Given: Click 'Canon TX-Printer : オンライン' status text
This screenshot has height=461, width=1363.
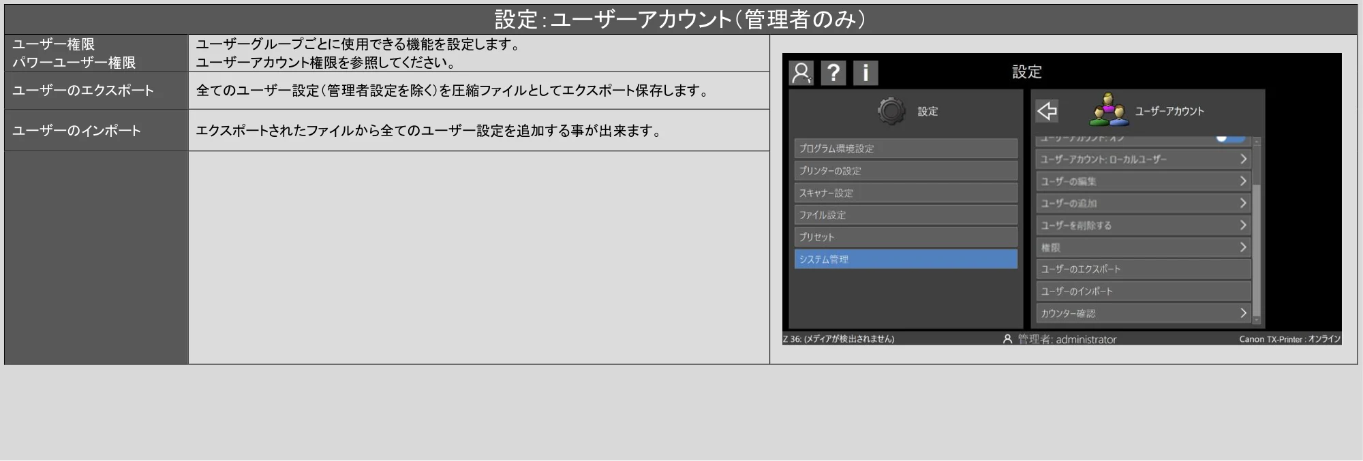Looking at the screenshot, I should 1289,339.
